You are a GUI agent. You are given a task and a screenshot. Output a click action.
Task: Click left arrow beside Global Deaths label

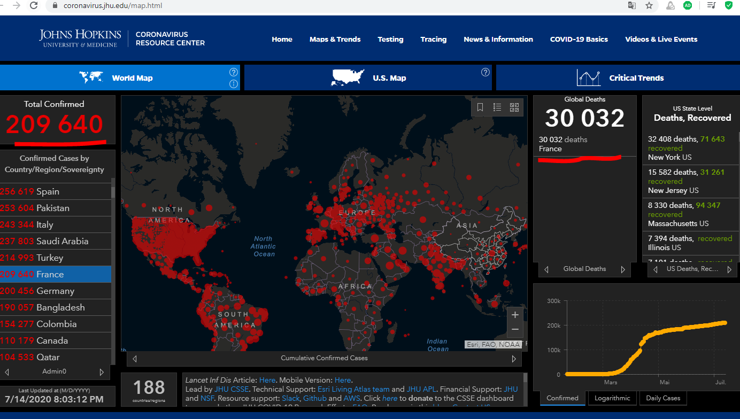click(x=546, y=269)
